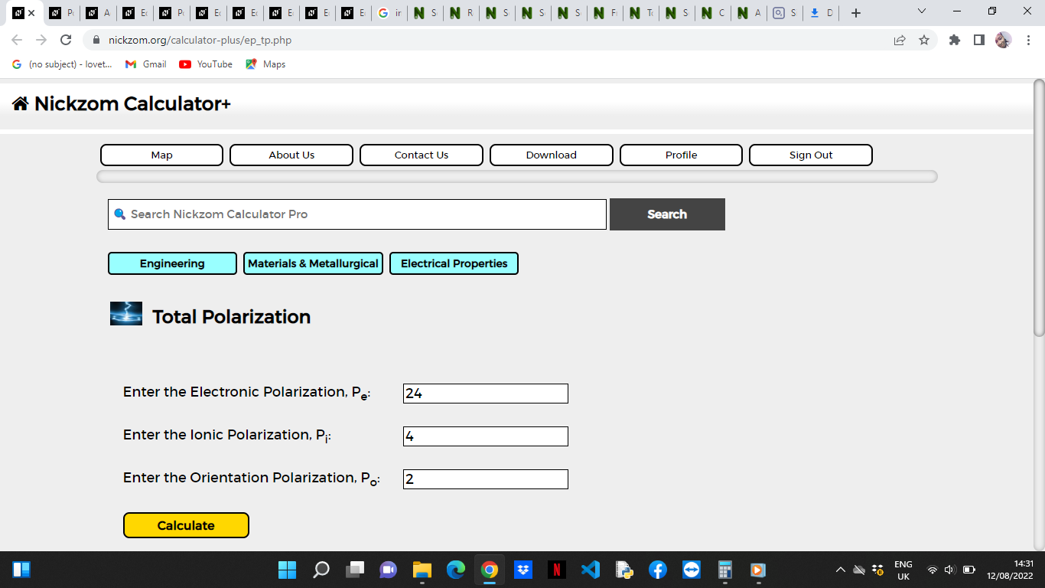Open the ENG UK language indicator
Viewport: 1045px width, 588px height.
(903, 570)
